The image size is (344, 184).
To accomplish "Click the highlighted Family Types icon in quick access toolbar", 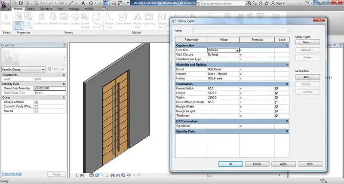I will point(106,3).
